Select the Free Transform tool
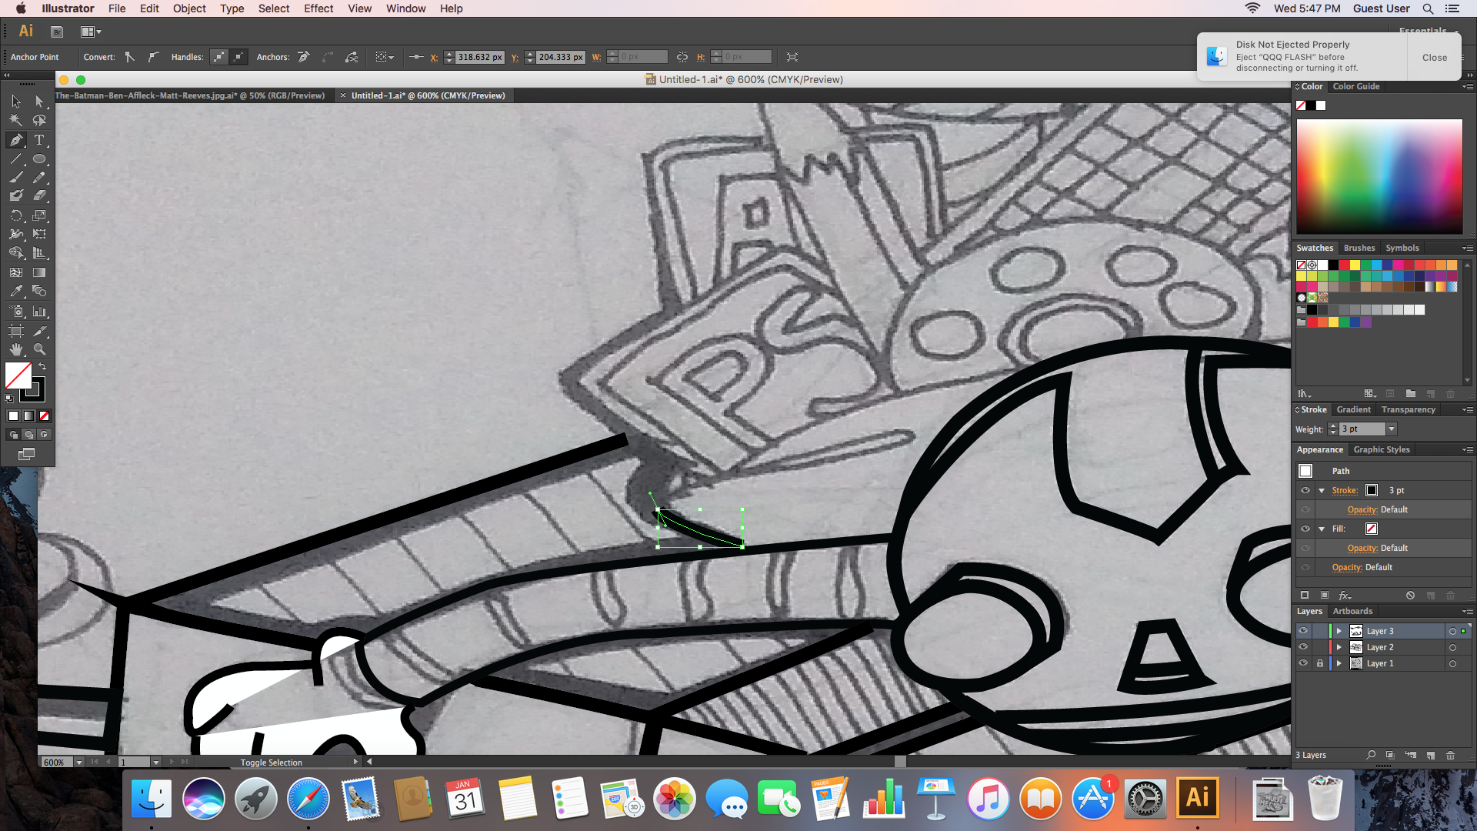1477x831 pixels. pyautogui.click(x=39, y=234)
